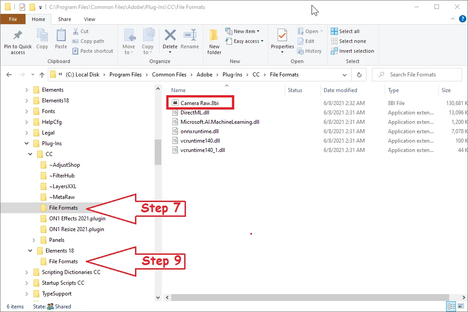Open address bar previous locations dropdown
The width and height of the screenshot is (468, 312).
point(345,75)
